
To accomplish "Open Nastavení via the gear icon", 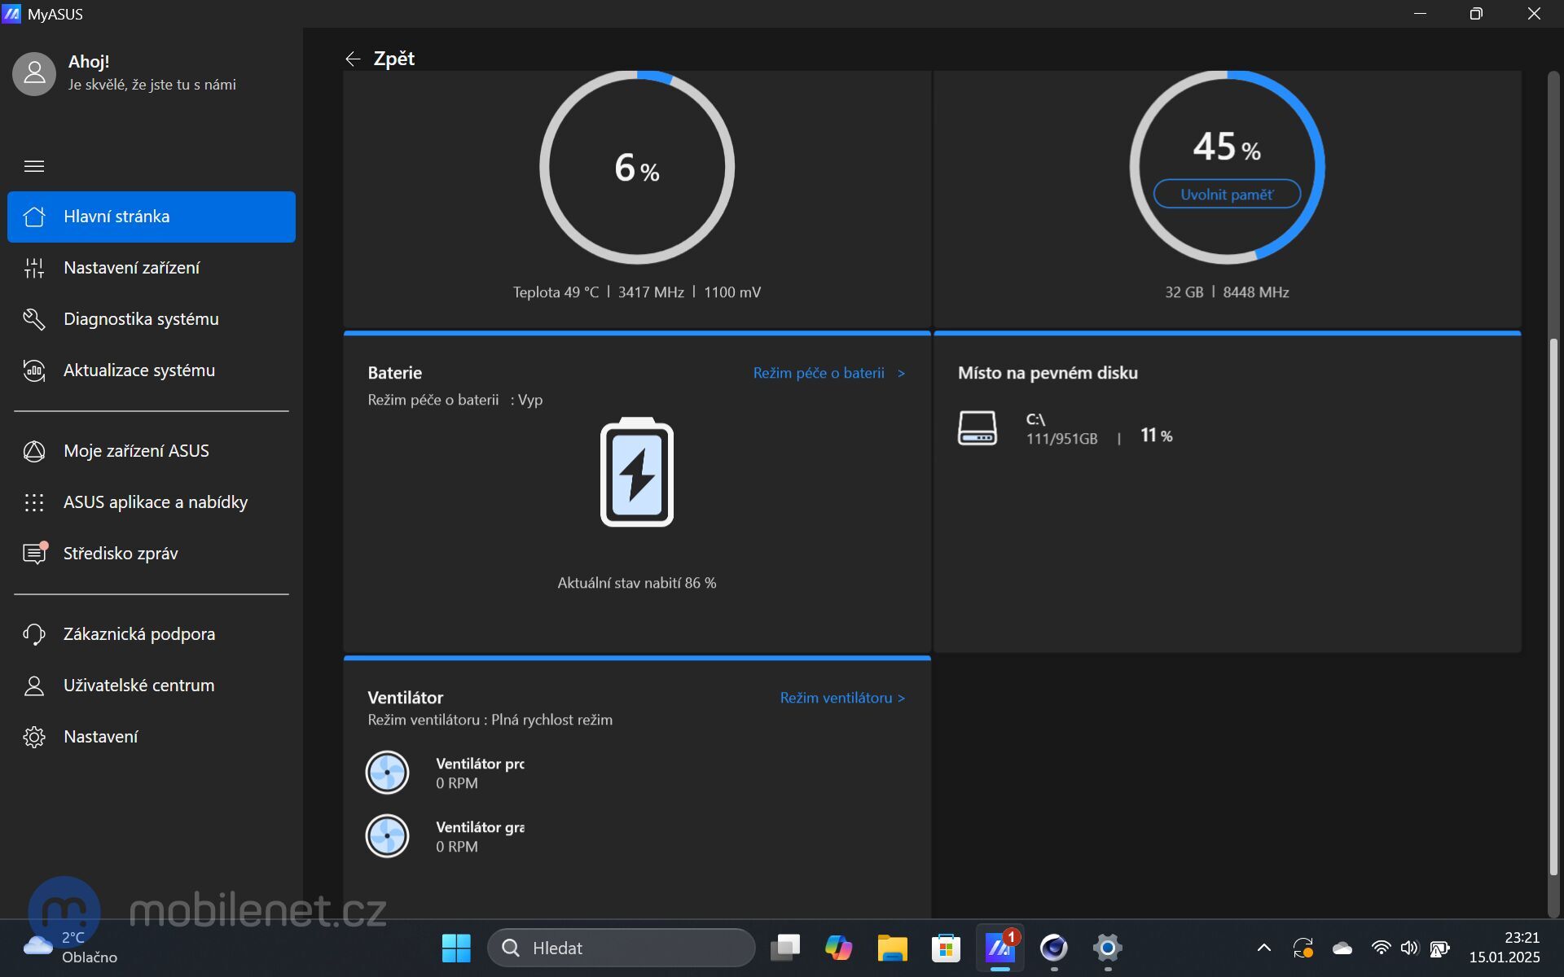I will [34, 736].
